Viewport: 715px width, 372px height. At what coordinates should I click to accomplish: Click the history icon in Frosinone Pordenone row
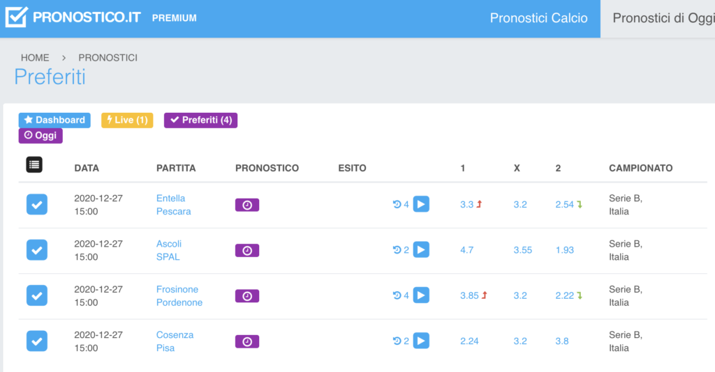pyautogui.click(x=397, y=295)
